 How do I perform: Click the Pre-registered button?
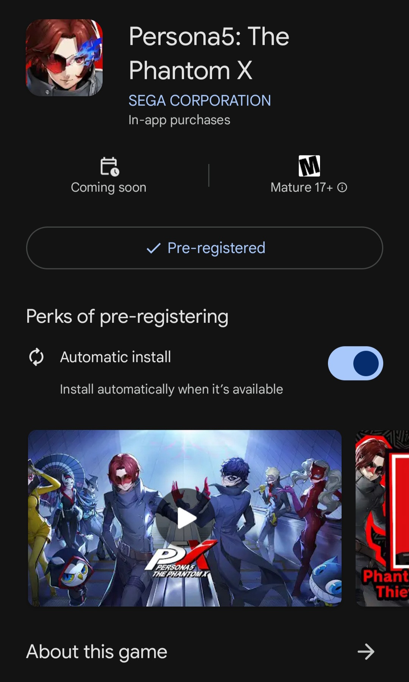[x=204, y=248]
